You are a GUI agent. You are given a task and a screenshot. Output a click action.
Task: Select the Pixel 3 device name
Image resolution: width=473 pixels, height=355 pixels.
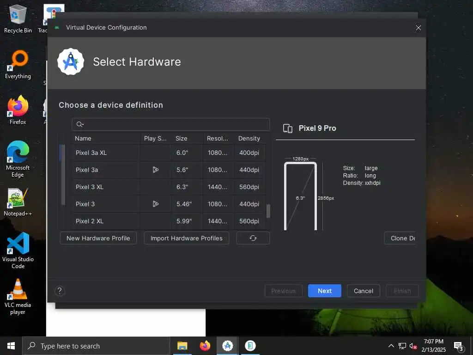tap(85, 204)
